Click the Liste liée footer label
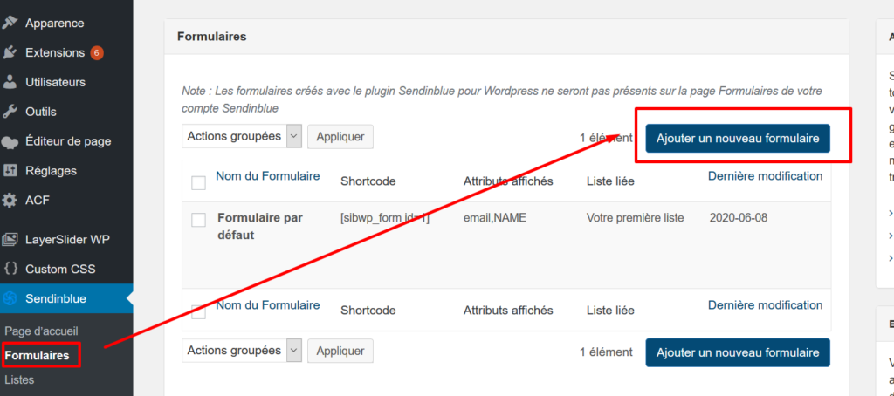The height and width of the screenshot is (396, 894). pyautogui.click(x=610, y=311)
